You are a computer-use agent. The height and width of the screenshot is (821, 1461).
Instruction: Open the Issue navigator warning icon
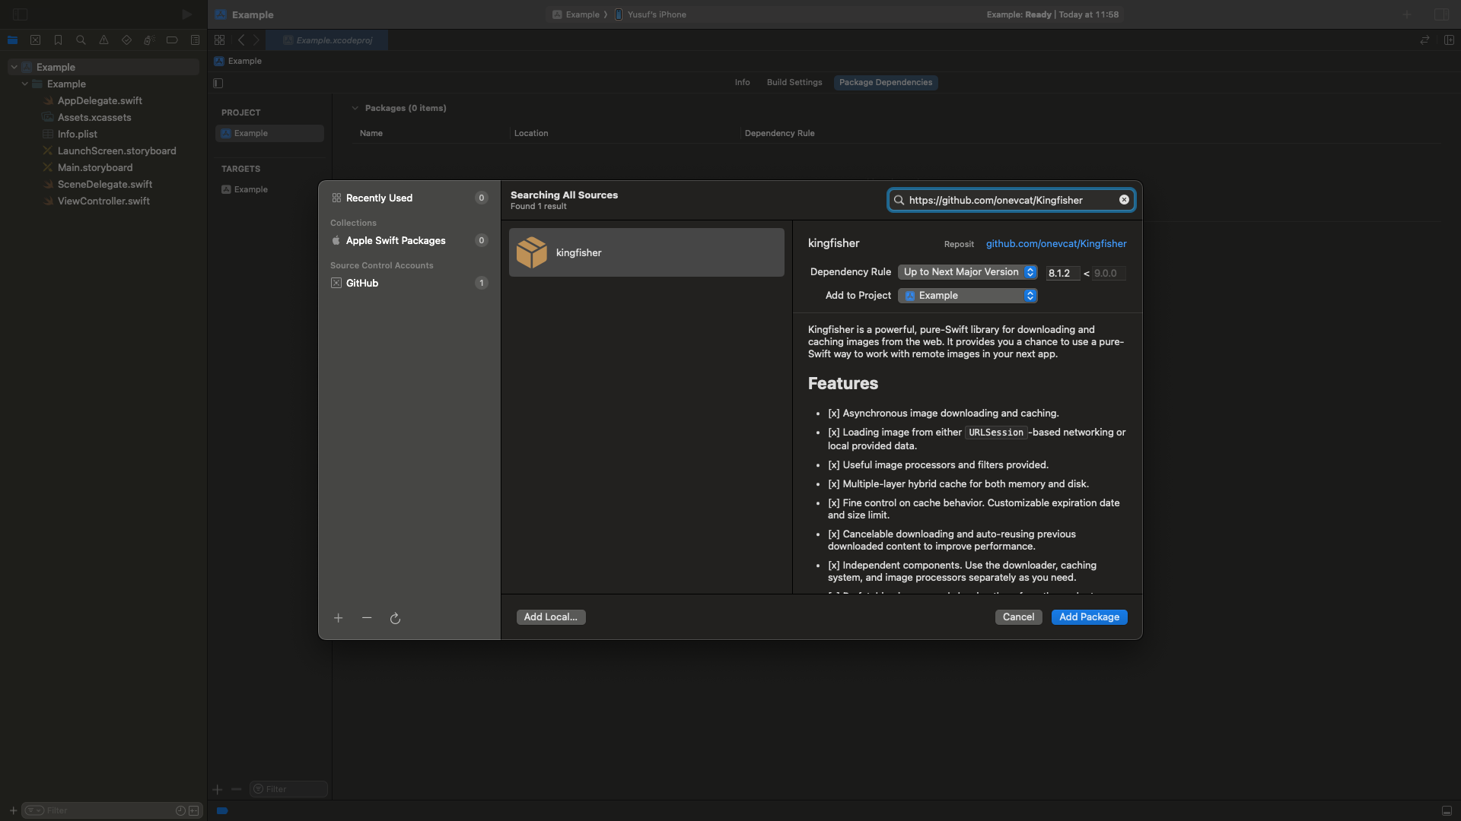103,40
